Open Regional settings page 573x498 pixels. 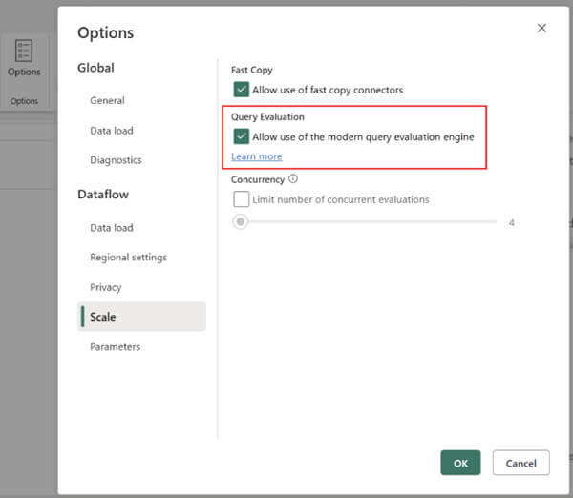click(x=128, y=258)
